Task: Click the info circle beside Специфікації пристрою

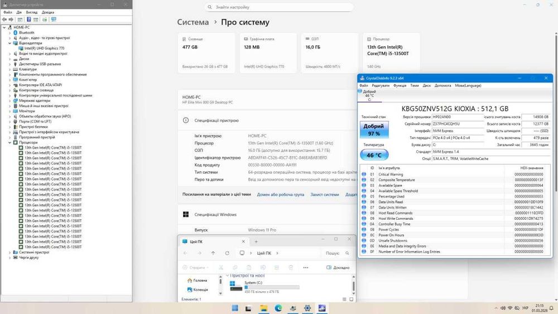Action: [186, 120]
